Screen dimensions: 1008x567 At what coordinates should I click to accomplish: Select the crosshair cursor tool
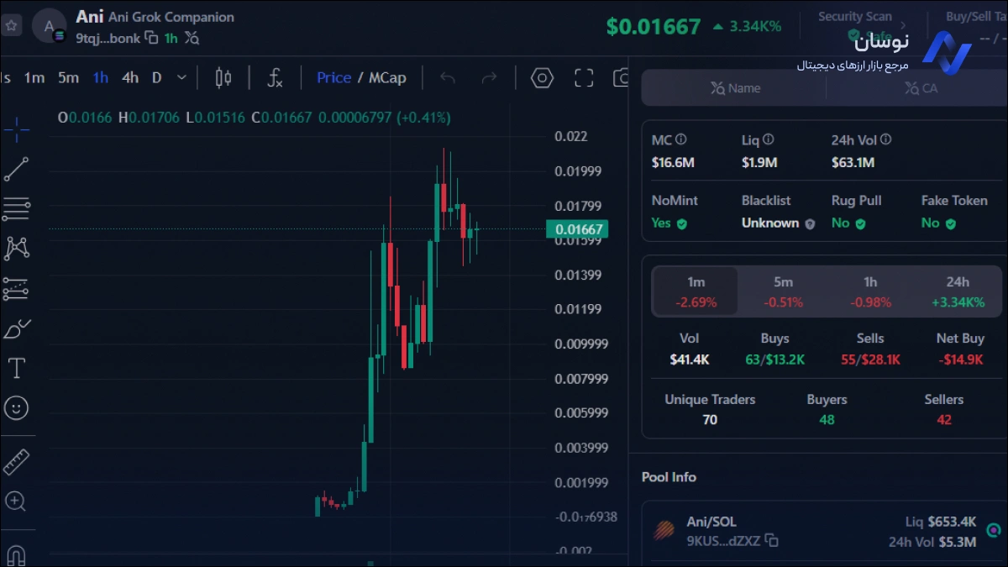click(16, 130)
